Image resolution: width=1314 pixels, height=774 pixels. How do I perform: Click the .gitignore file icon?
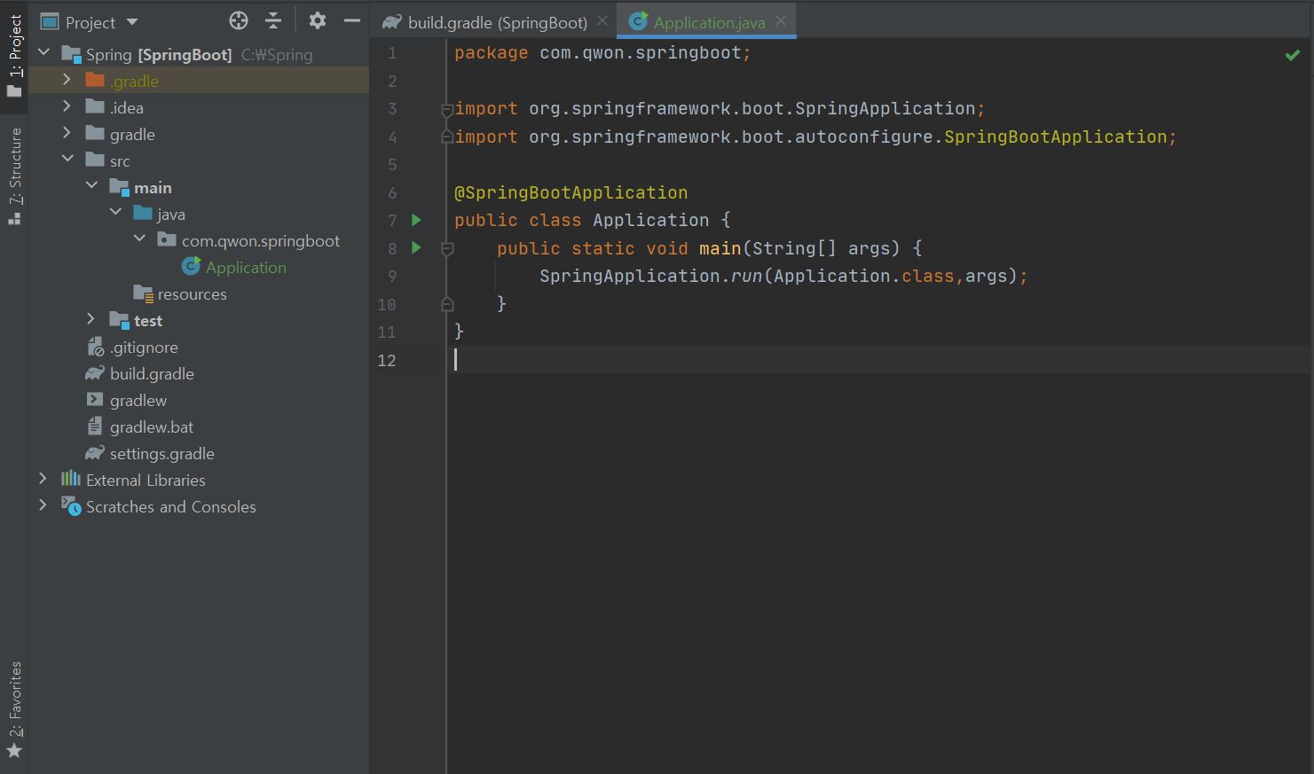95,347
